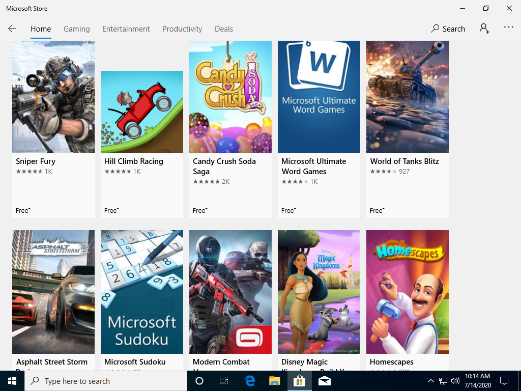Viewport: 521px width, 391px height.
Task: Switch to the Home tab
Action: 41,29
